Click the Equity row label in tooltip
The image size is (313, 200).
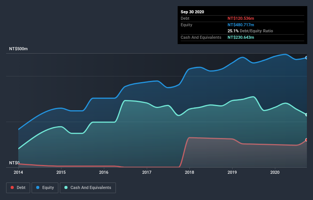click(186, 25)
